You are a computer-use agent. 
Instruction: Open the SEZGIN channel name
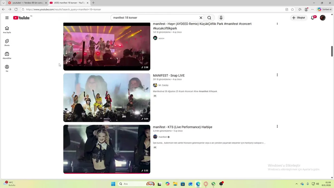point(161,38)
